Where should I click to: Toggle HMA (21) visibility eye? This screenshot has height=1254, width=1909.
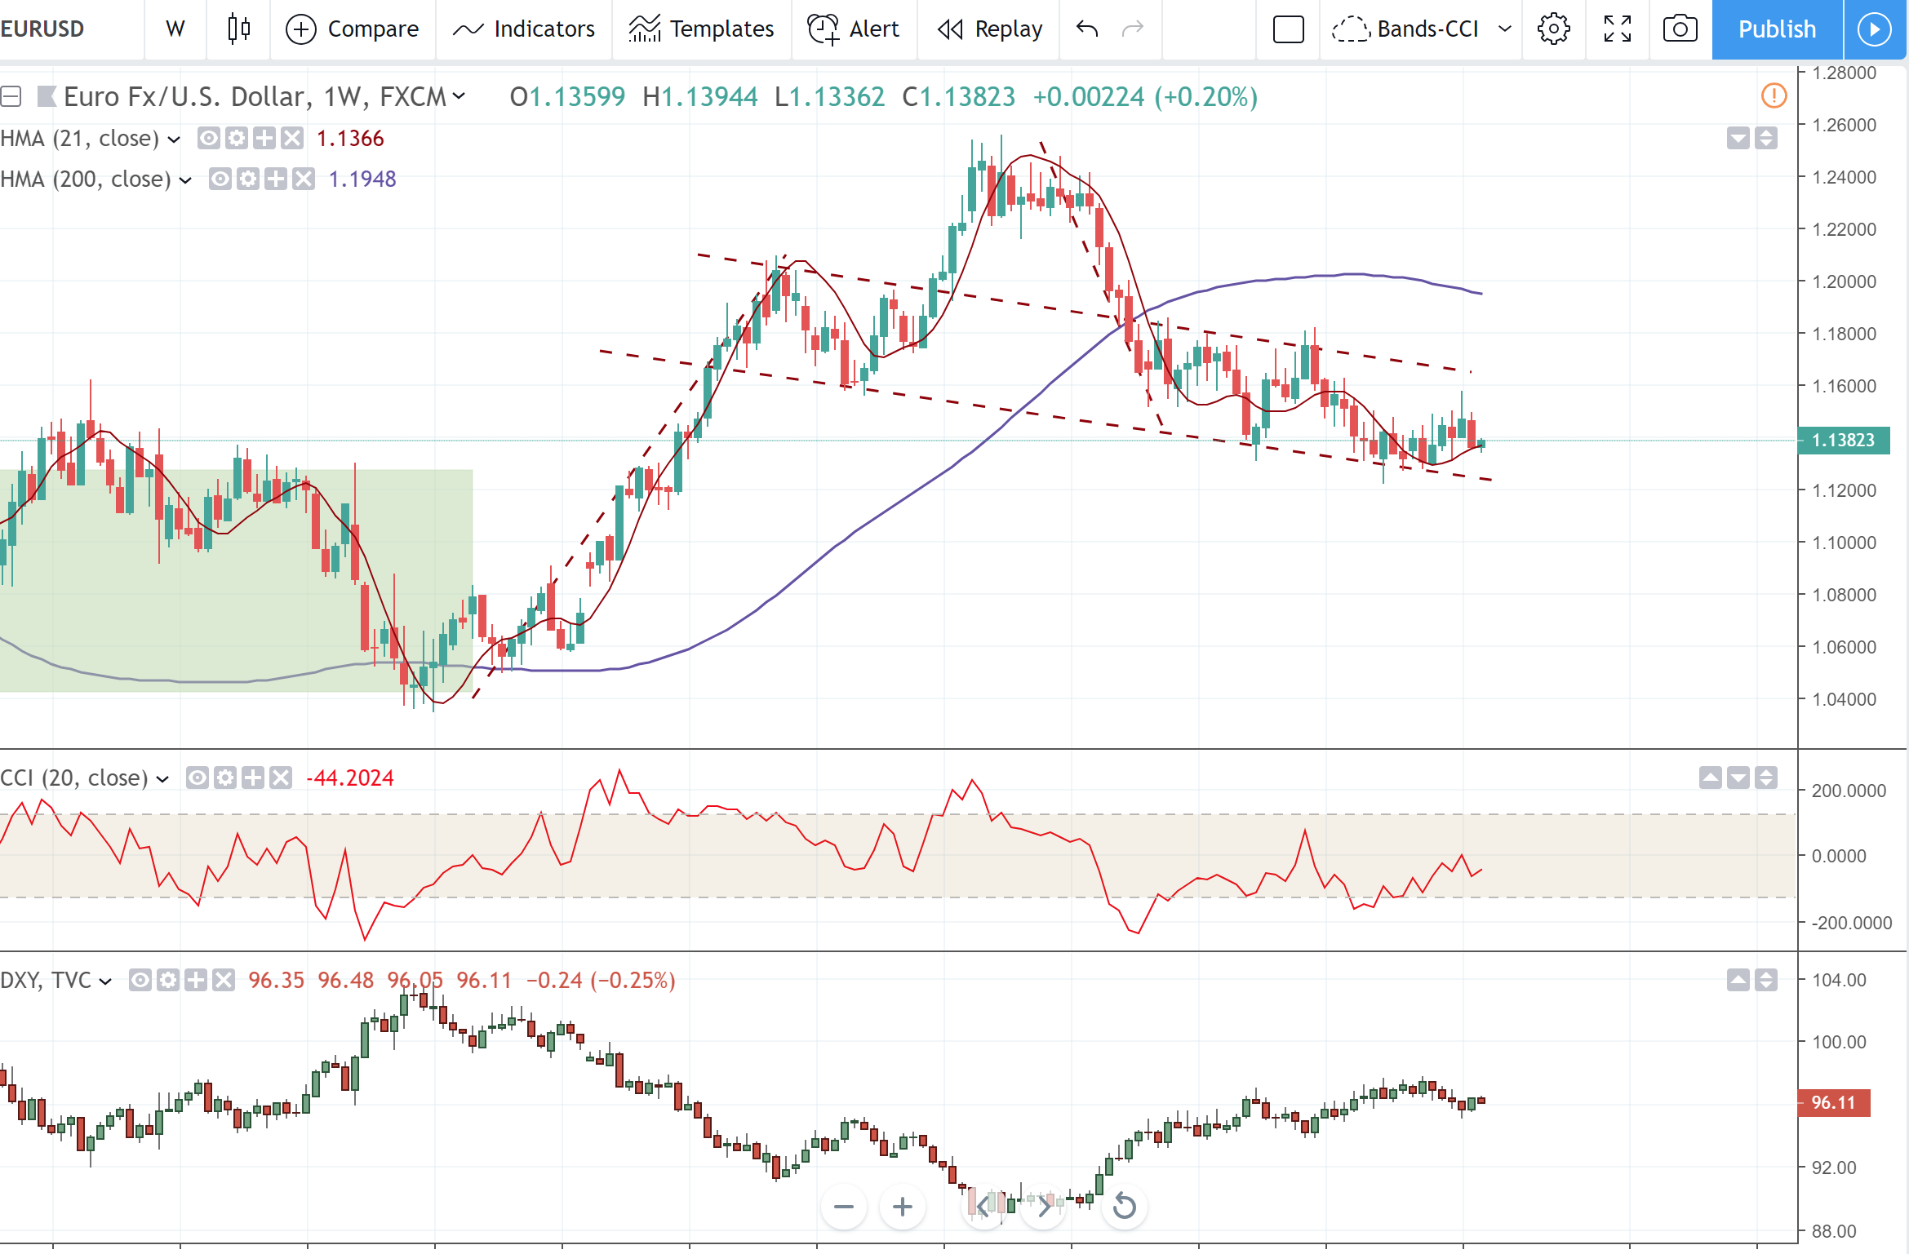click(209, 138)
